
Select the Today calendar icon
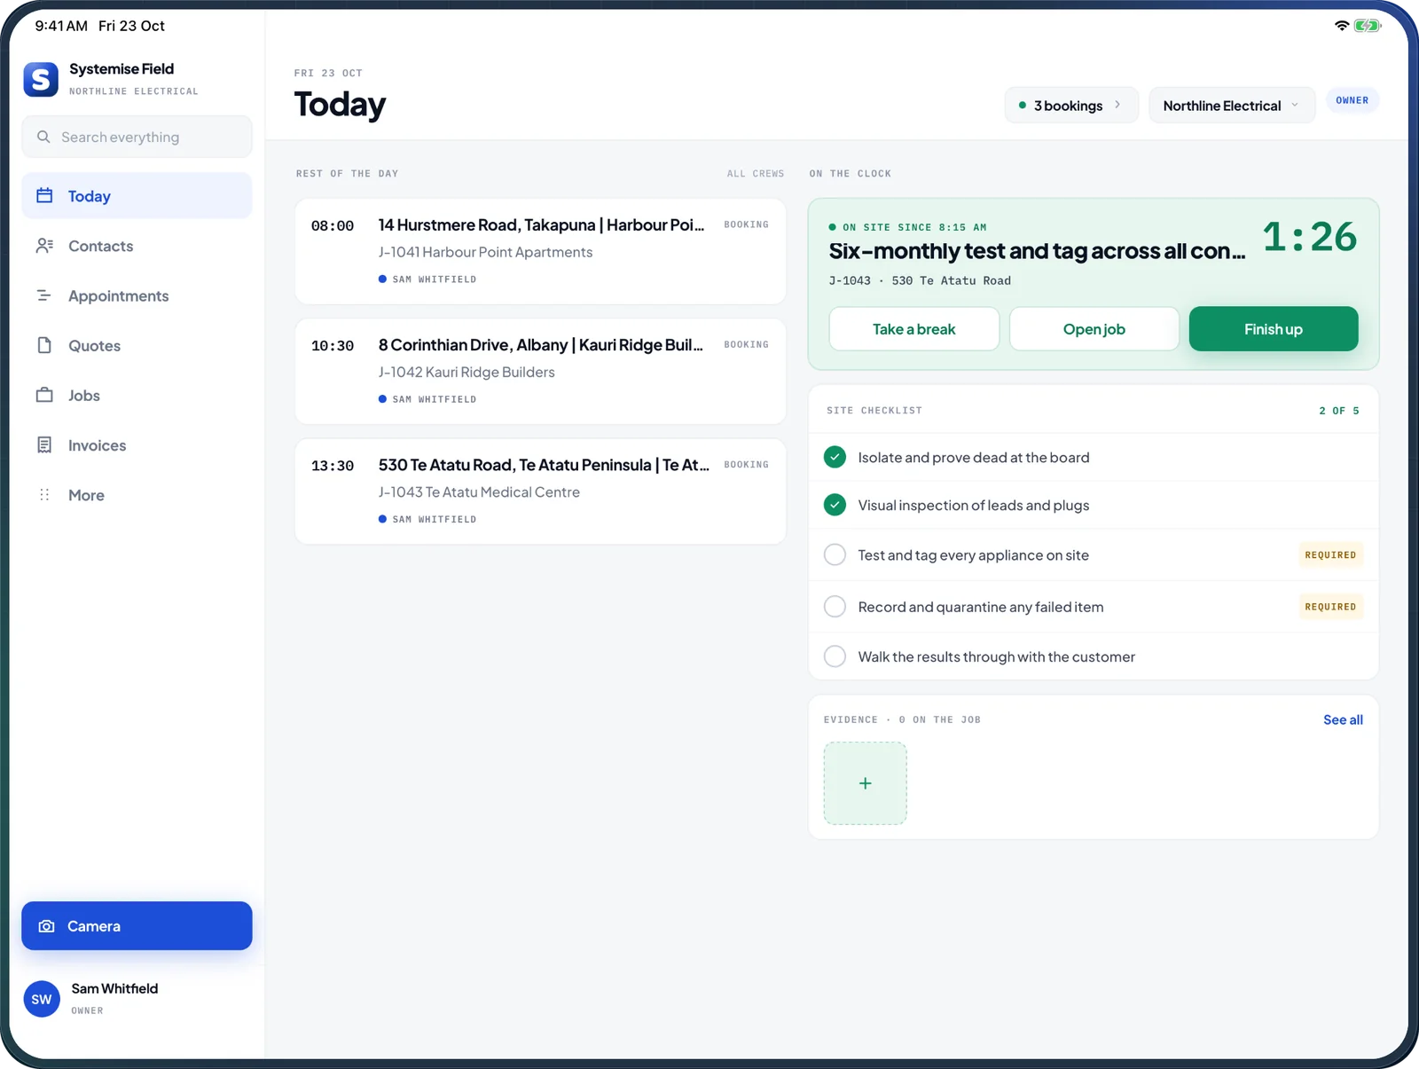(44, 195)
